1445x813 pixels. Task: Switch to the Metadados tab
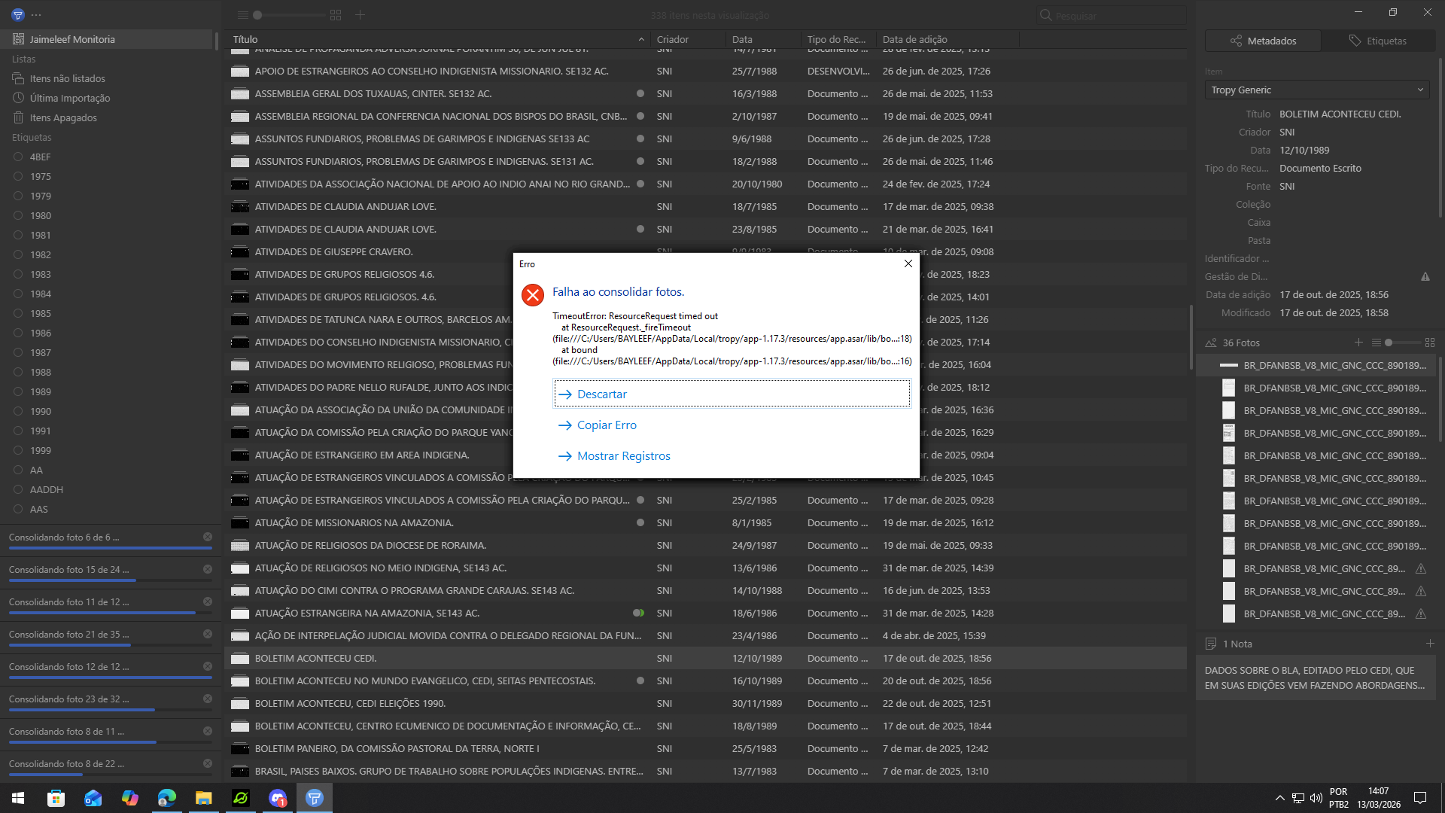pyautogui.click(x=1263, y=41)
